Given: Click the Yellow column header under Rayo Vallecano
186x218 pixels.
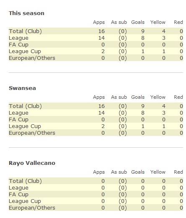Looking at the screenshot, I should [158, 172].
